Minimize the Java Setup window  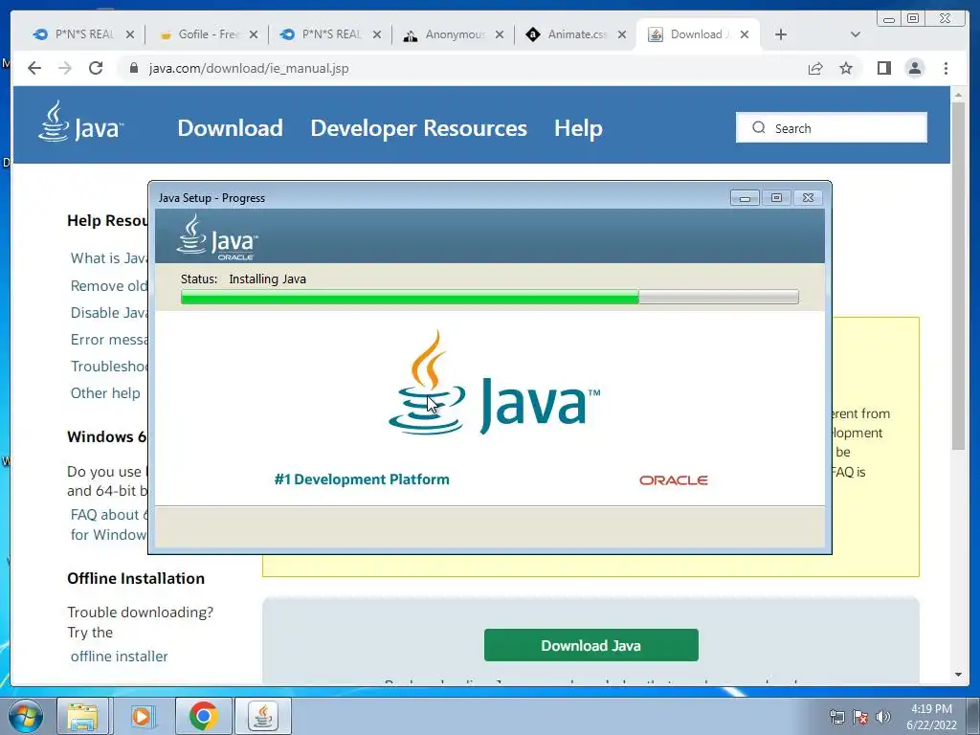click(x=745, y=198)
